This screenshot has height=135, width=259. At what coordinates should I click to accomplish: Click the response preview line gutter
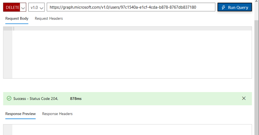8,130
